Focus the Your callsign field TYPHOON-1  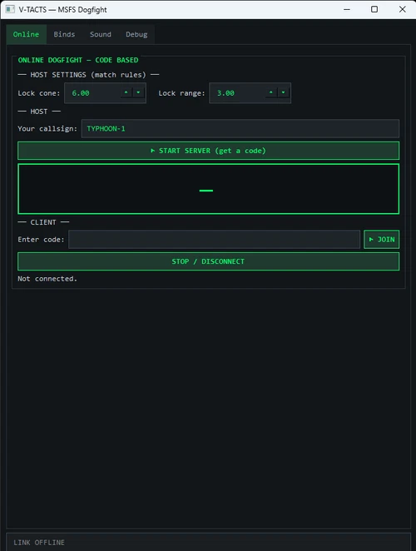coord(240,129)
